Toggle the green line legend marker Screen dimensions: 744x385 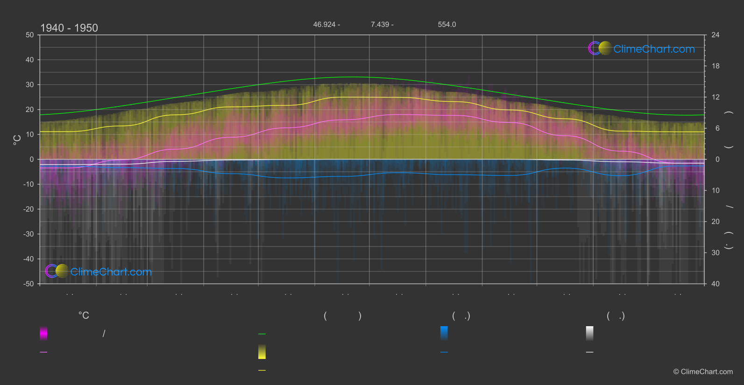pos(262,334)
